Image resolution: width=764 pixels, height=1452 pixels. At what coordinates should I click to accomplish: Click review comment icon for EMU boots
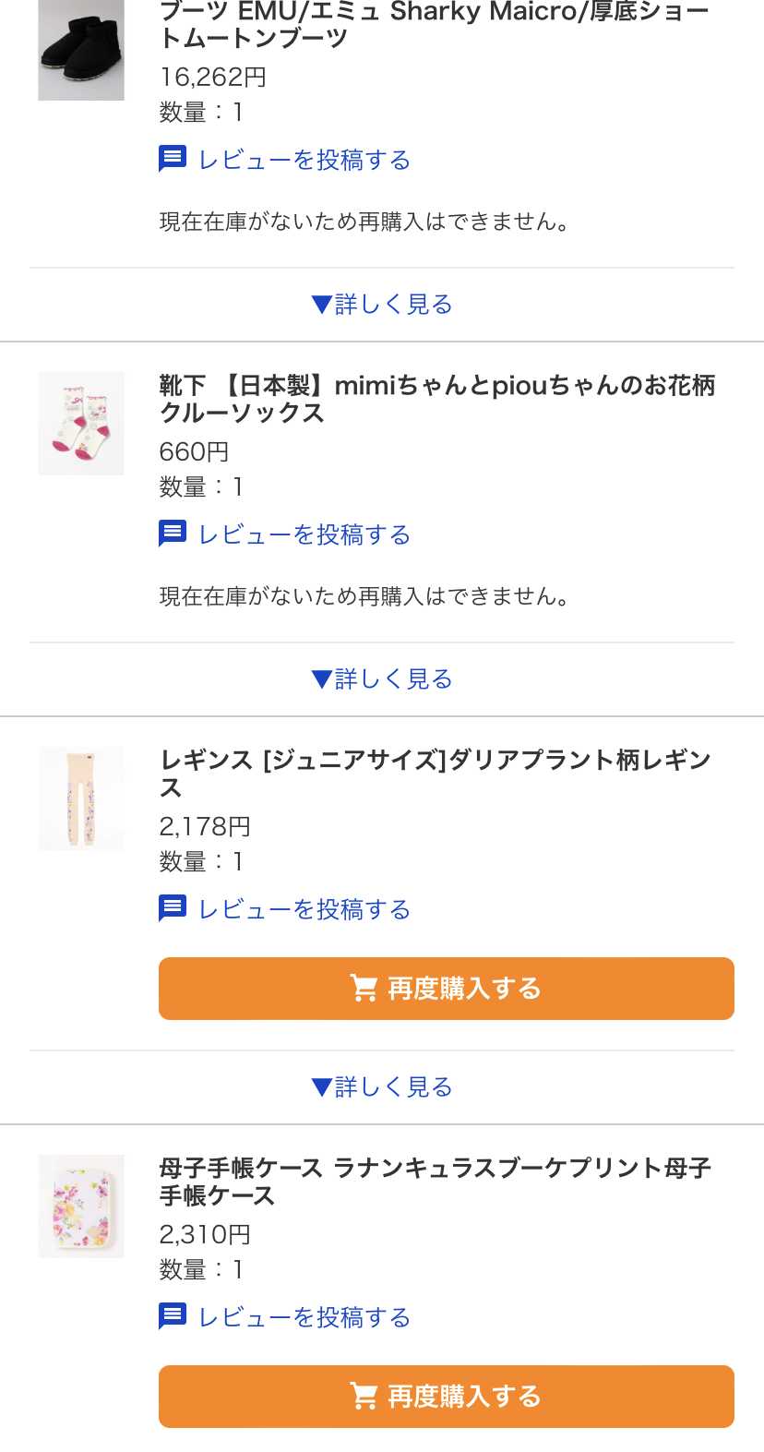pyautogui.click(x=173, y=159)
